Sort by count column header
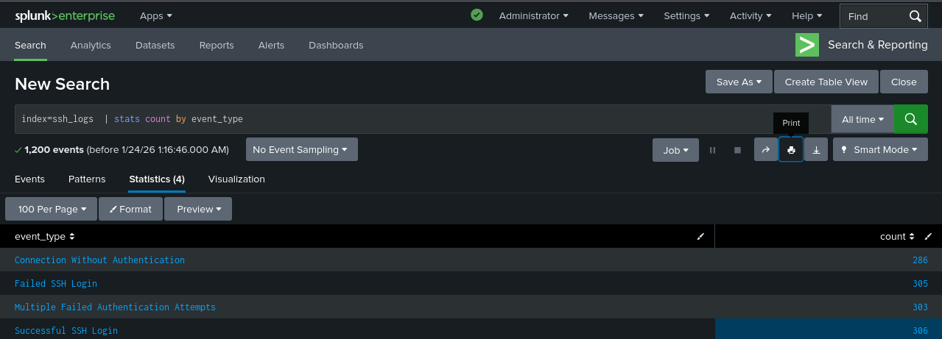The image size is (942, 339). click(897, 237)
